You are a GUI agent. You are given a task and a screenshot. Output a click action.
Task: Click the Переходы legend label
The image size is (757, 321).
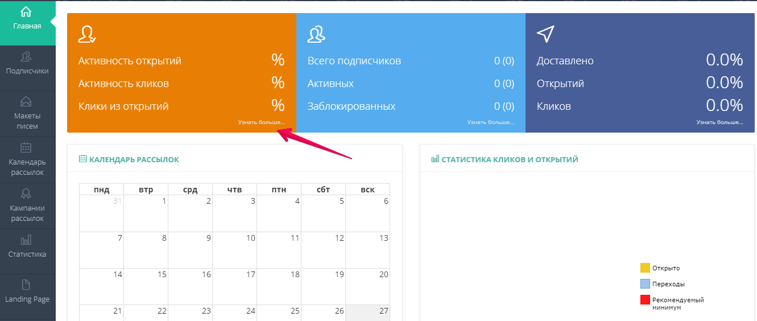pyautogui.click(x=668, y=283)
